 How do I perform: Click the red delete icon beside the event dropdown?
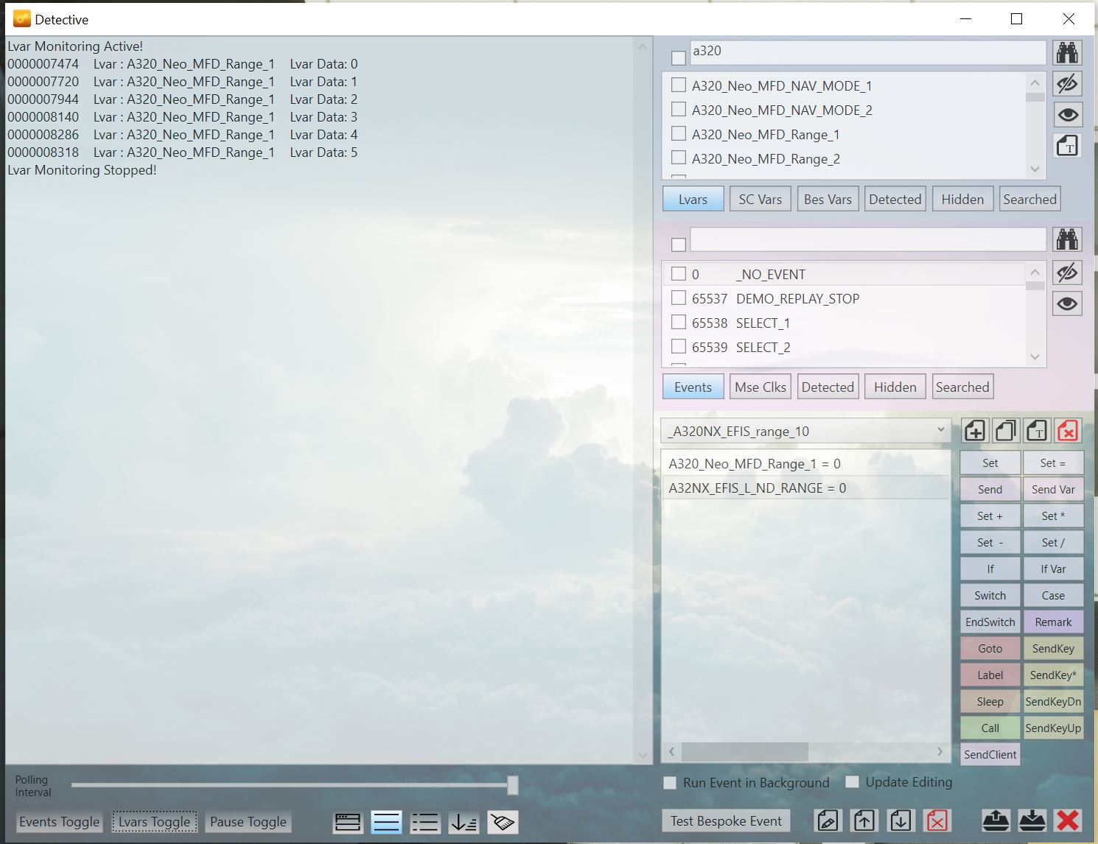[1067, 431]
